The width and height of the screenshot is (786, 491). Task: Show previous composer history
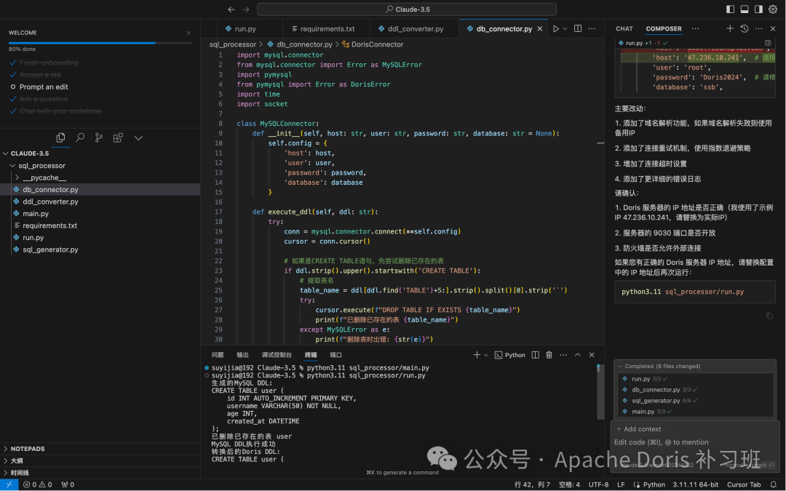tap(745, 29)
